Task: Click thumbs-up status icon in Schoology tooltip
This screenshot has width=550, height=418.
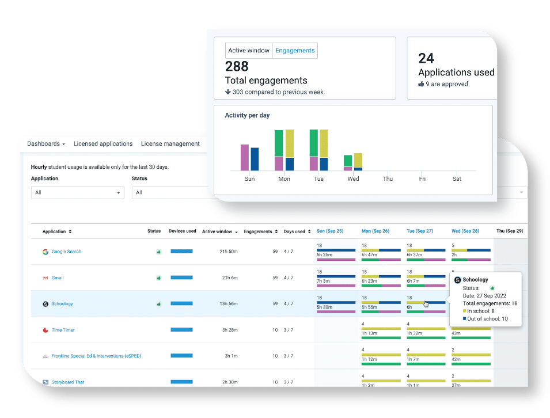Action: click(492, 288)
